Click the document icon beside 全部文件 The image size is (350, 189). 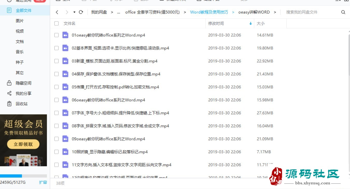[x=9, y=10]
